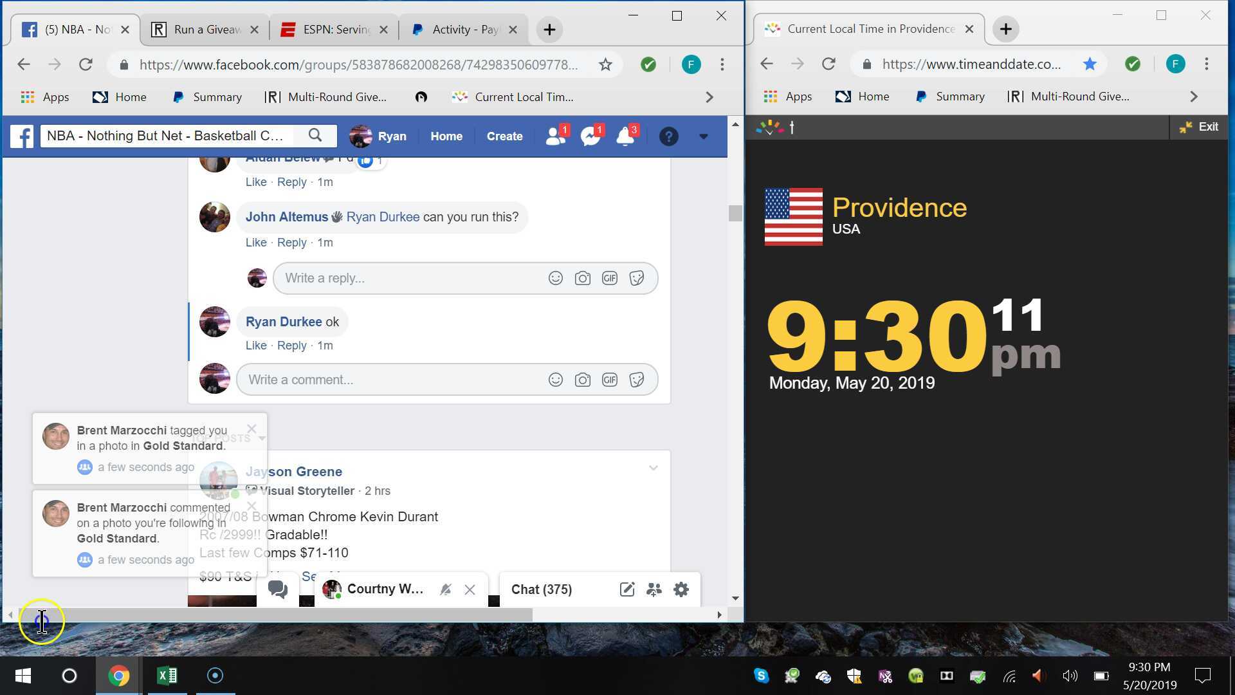Viewport: 1235px width, 695px height.
Task: Expand Facebook account dropdown arrow
Action: pos(703,136)
